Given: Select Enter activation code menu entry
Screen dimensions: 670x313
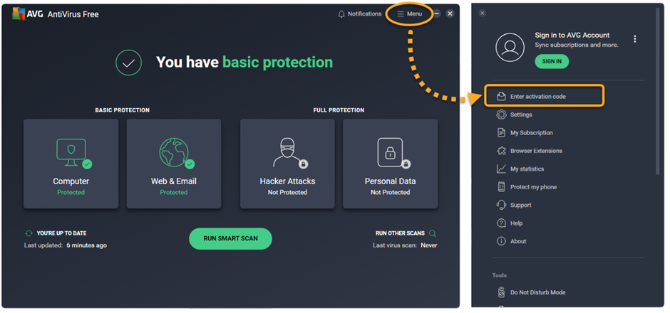Looking at the screenshot, I should (x=537, y=96).
